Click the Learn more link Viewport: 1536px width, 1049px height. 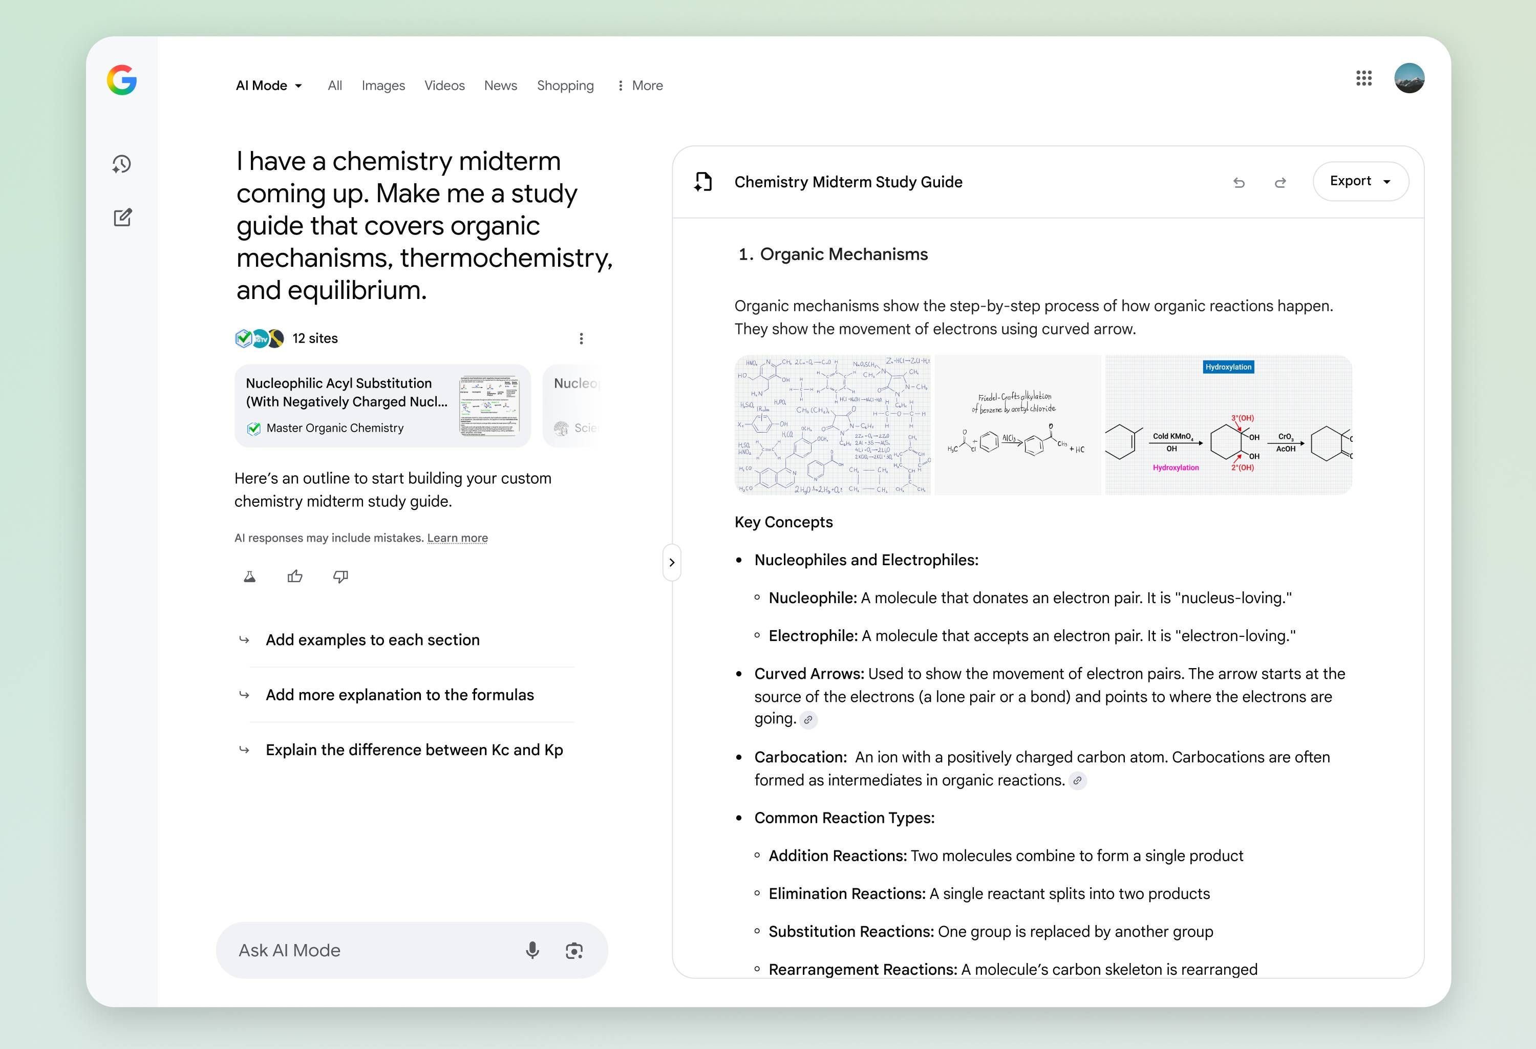(x=457, y=538)
